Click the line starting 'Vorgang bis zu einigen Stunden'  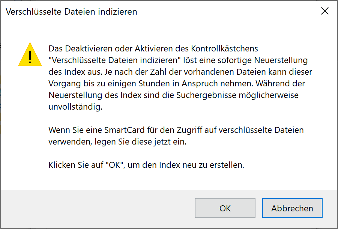click(x=177, y=83)
